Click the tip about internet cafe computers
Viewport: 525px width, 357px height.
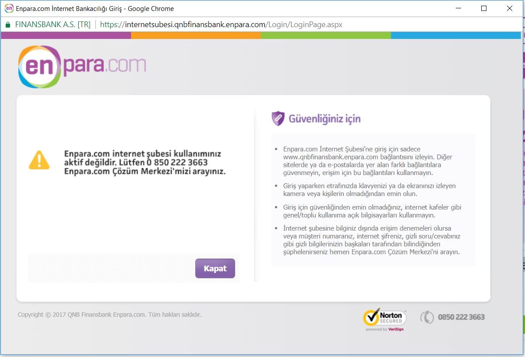pyautogui.click(x=372, y=211)
